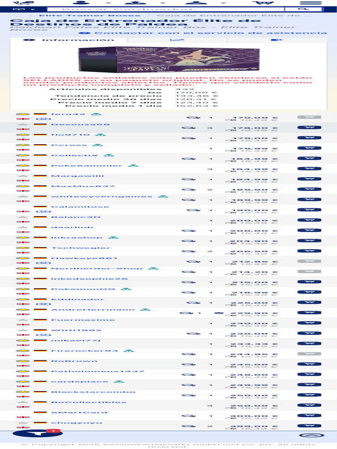
Task: Open the camera photo icon under Calamitose
Action: [43, 212]
